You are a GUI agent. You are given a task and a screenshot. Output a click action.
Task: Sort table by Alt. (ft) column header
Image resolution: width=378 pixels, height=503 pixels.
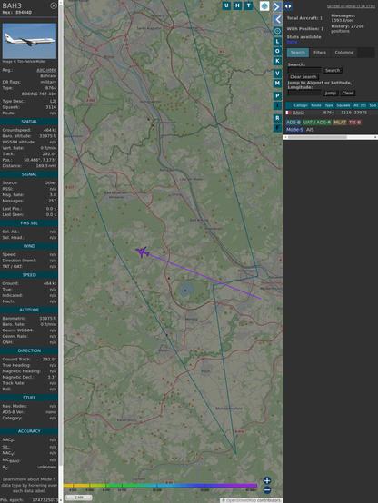[360, 105]
